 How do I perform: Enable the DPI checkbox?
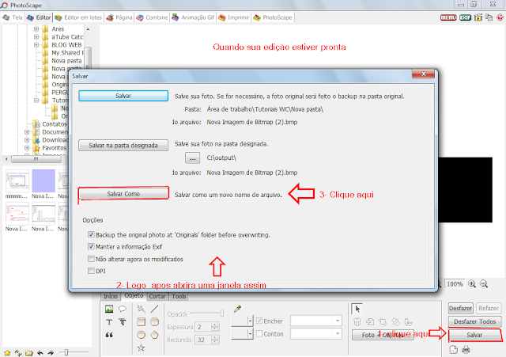coord(91,271)
